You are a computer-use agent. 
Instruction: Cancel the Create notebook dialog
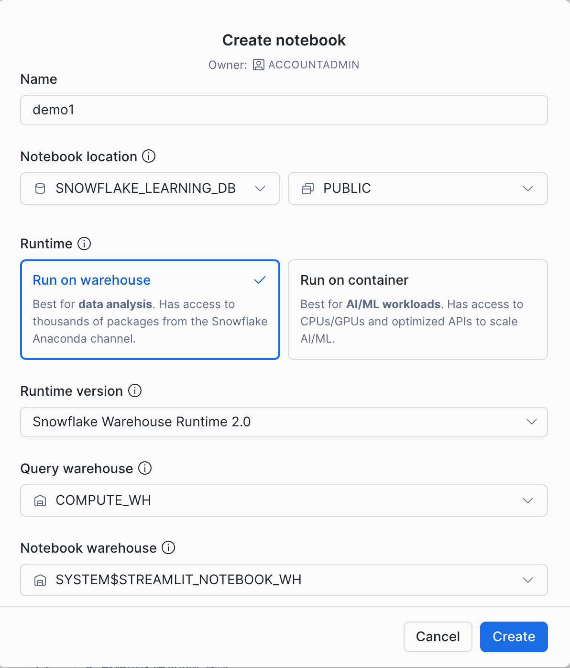pyautogui.click(x=438, y=636)
